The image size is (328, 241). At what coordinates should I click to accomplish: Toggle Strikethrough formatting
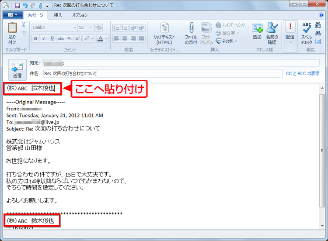61,38
